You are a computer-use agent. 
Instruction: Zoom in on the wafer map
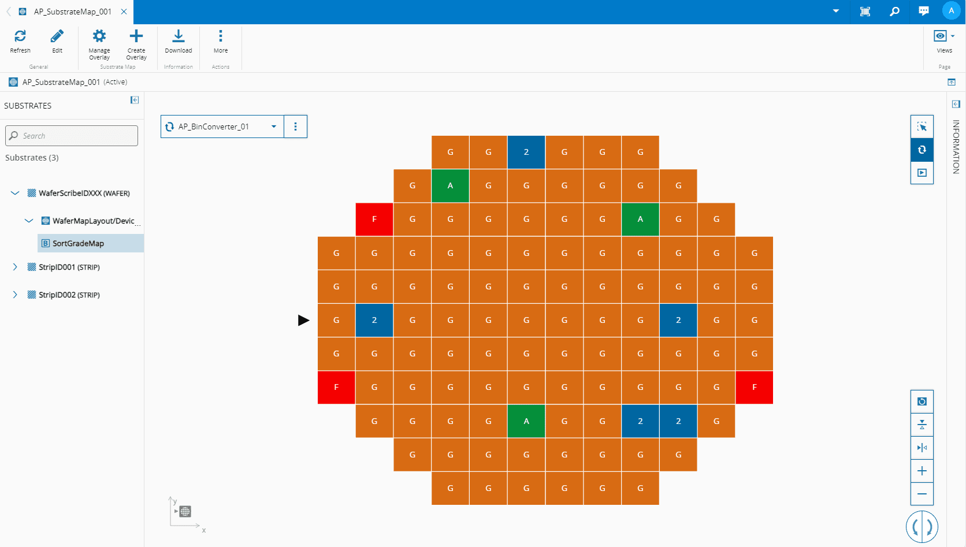(x=922, y=471)
